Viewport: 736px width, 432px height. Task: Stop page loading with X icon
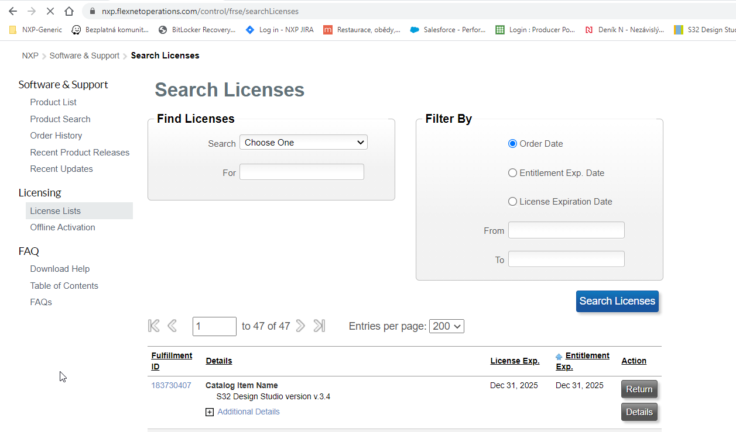click(x=50, y=11)
